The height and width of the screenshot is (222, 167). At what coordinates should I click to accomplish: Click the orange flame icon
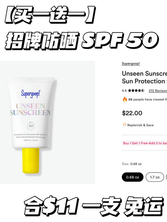tap(125, 99)
